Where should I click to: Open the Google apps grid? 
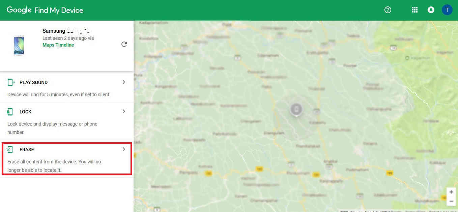pos(415,10)
